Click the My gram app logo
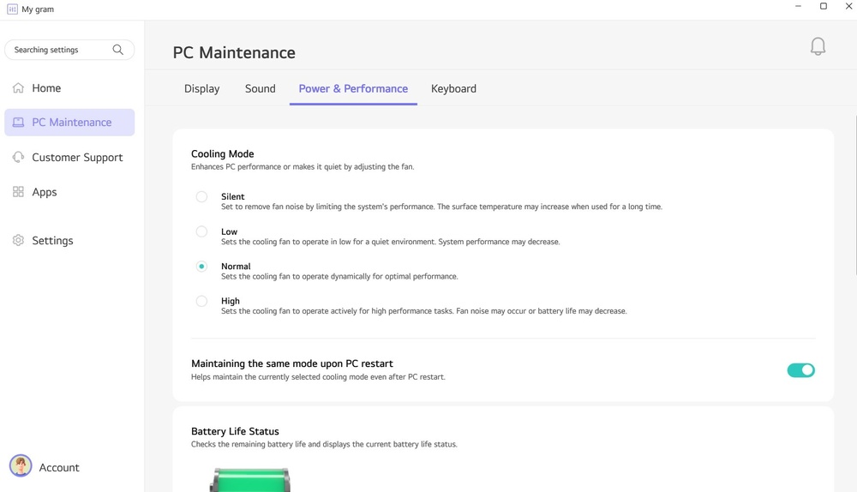This screenshot has height=492, width=857. coord(12,9)
